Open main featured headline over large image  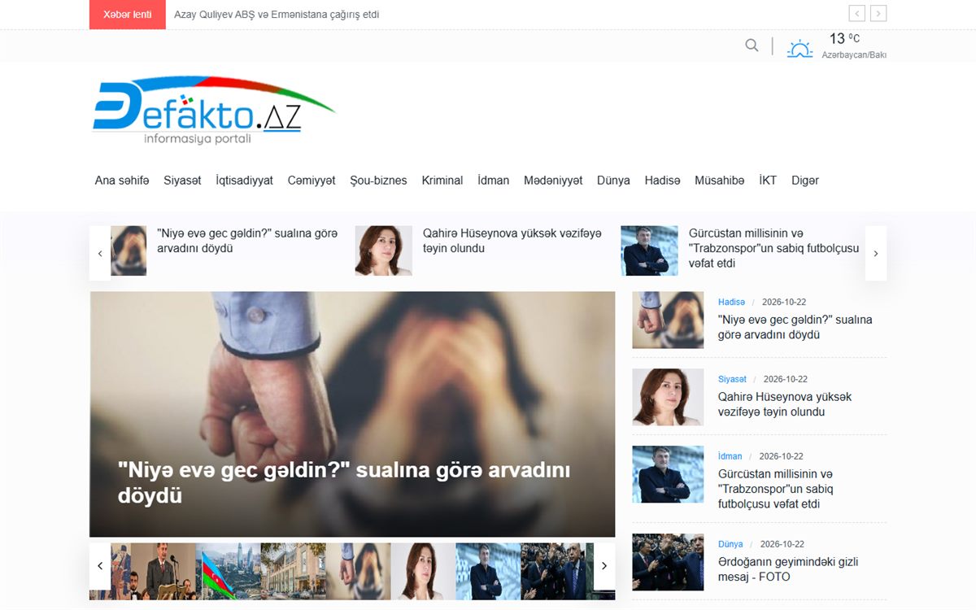[344, 482]
